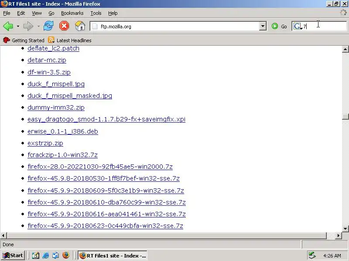
Task: Download detar-mc.zip
Action: click(x=47, y=60)
